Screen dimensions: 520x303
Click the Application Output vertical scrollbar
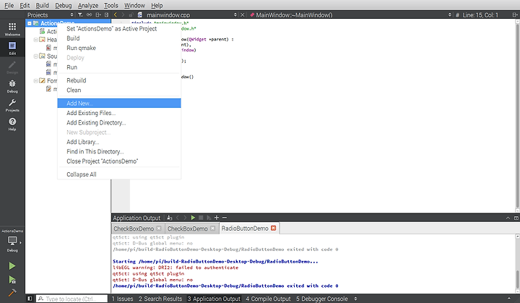point(517,265)
